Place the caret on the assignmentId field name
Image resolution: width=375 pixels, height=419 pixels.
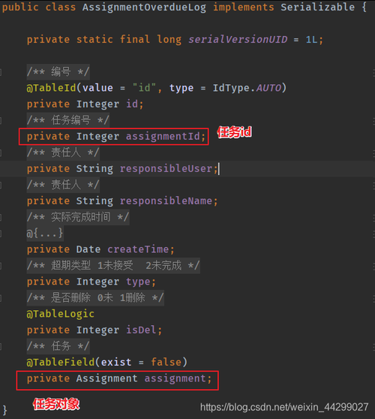[x=163, y=137]
